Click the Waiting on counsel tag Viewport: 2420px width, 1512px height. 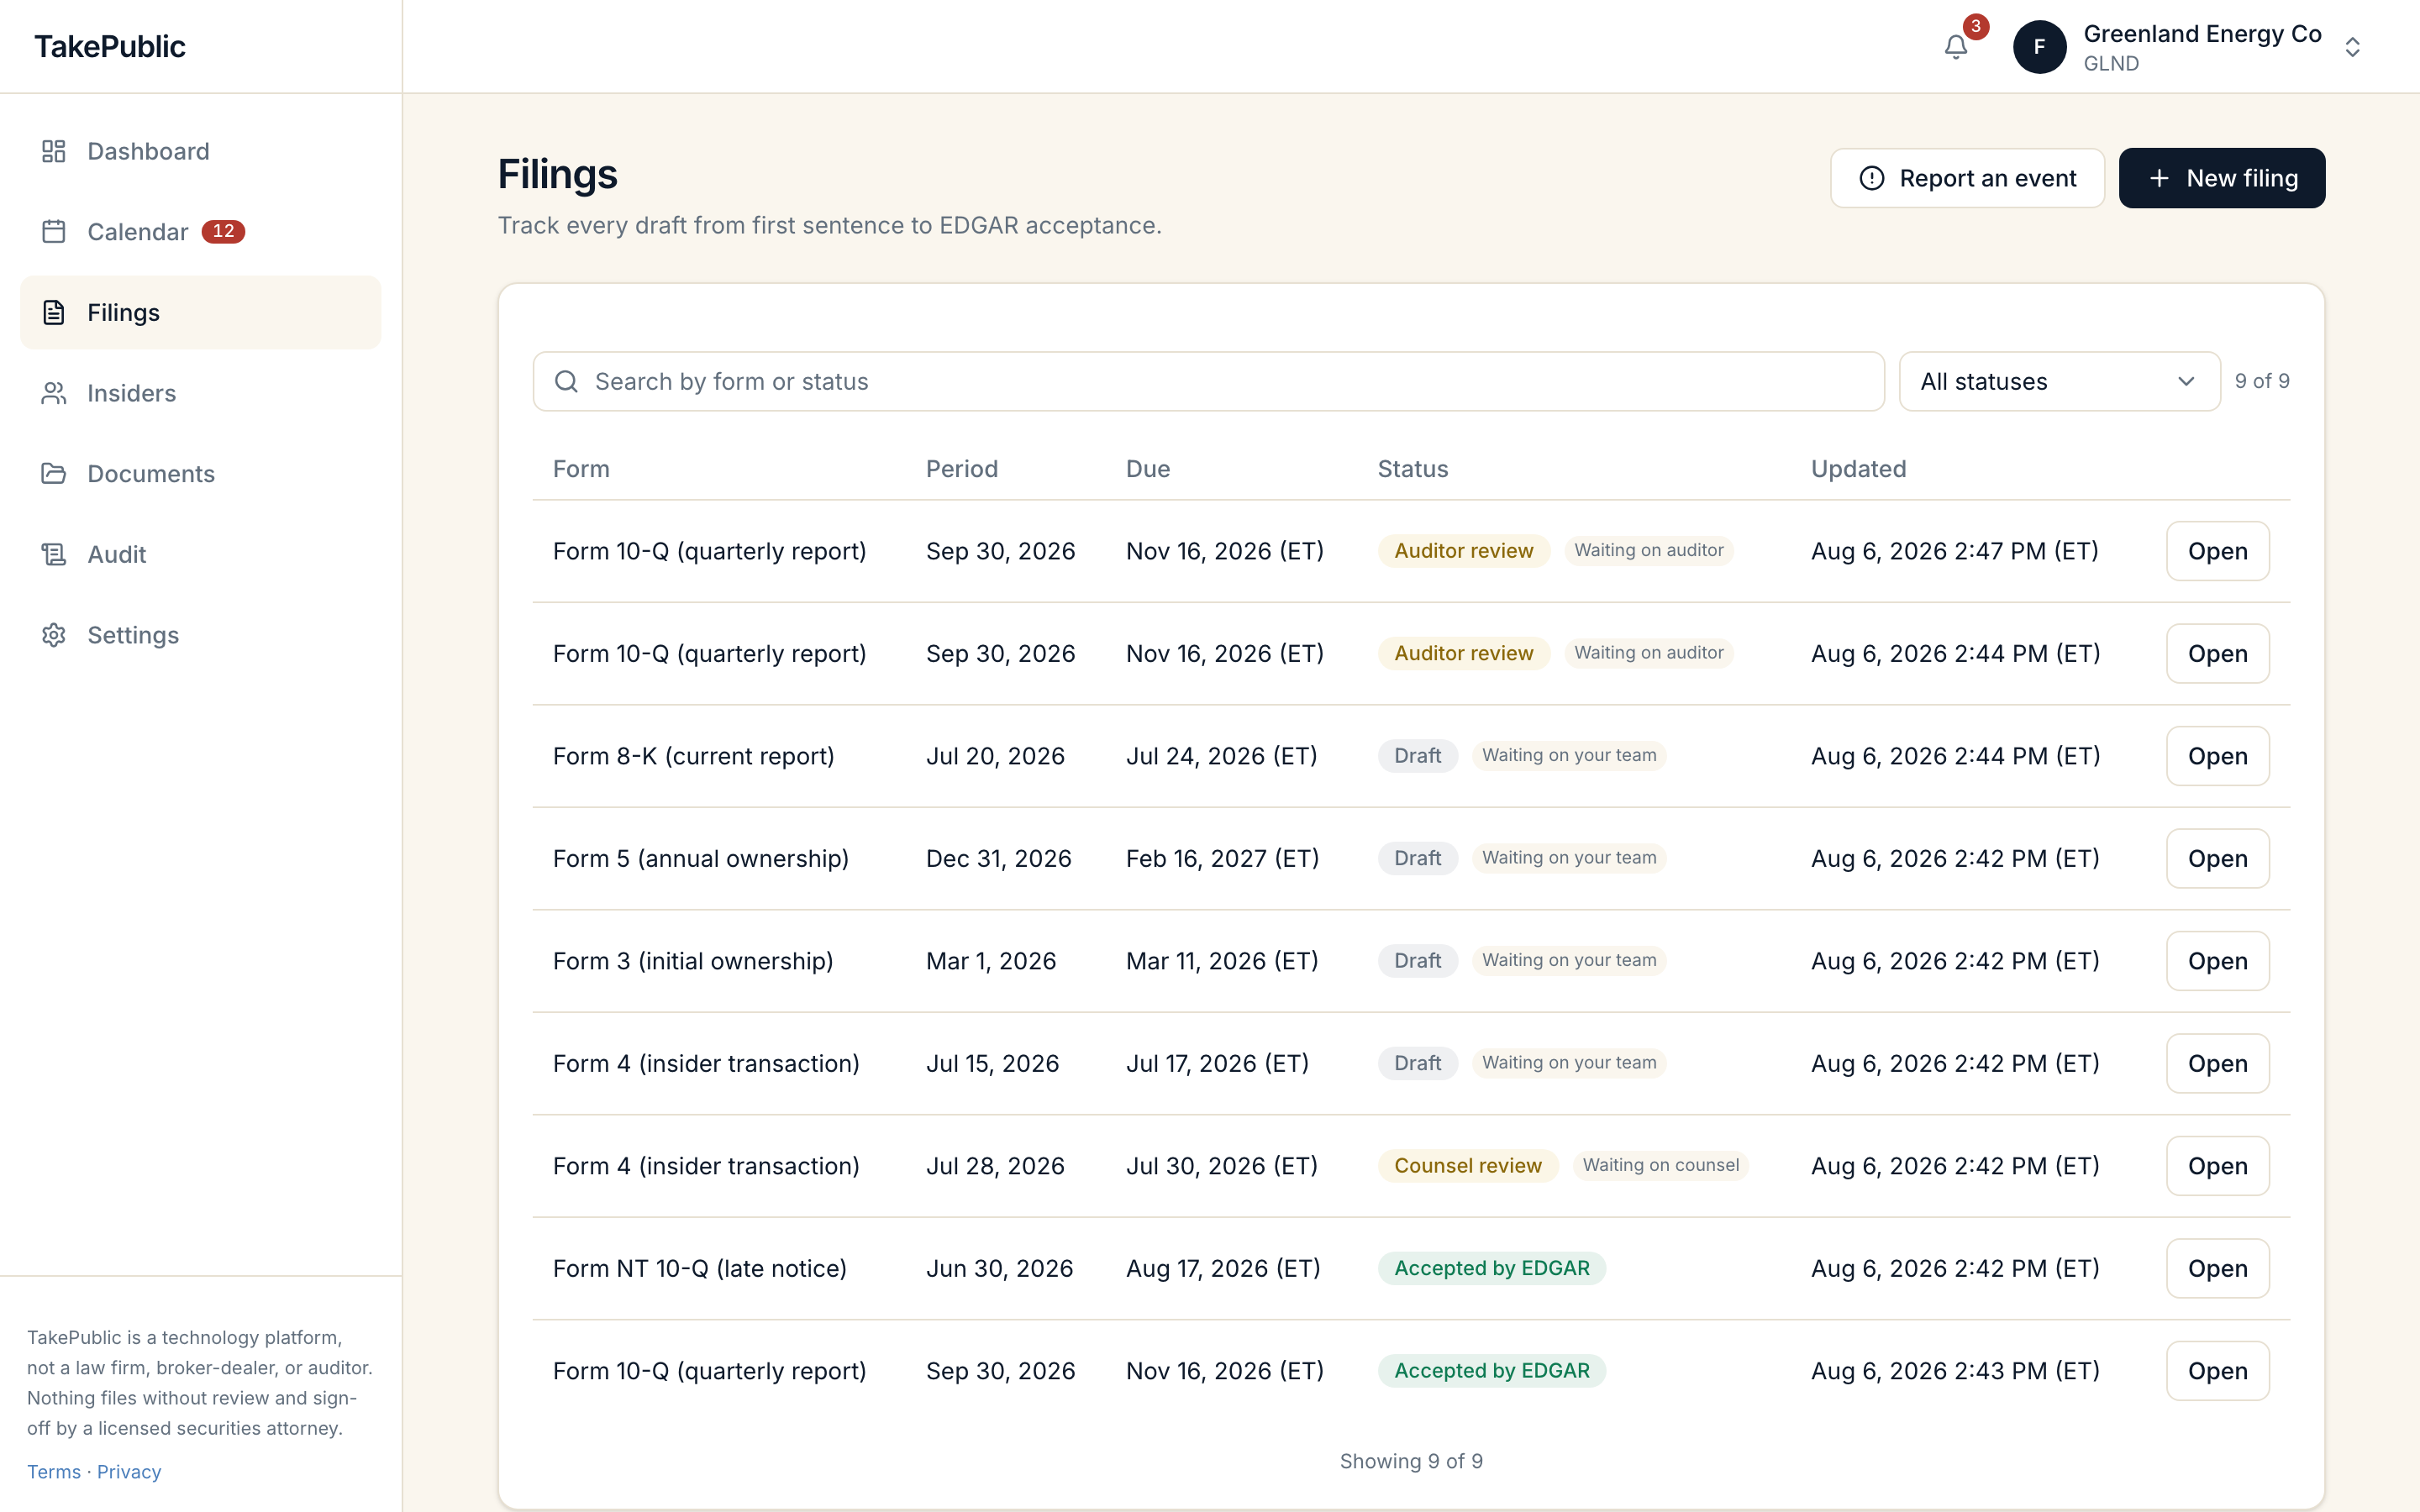1660,1165
